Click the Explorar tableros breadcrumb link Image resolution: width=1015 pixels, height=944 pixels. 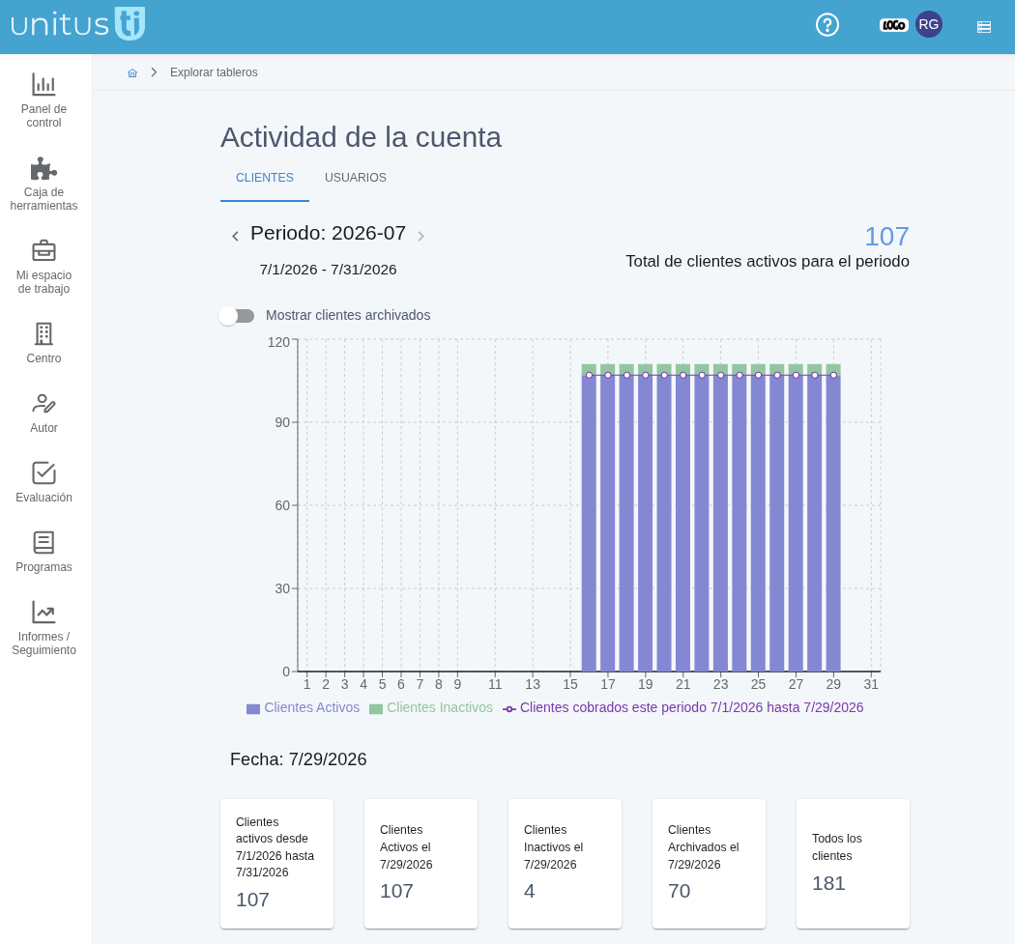[x=214, y=72]
